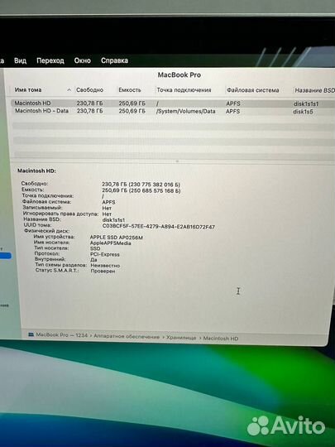This screenshot has width=335, height=447.
Task: Click the sort arrow on Имя тома column
Action: click(69, 89)
